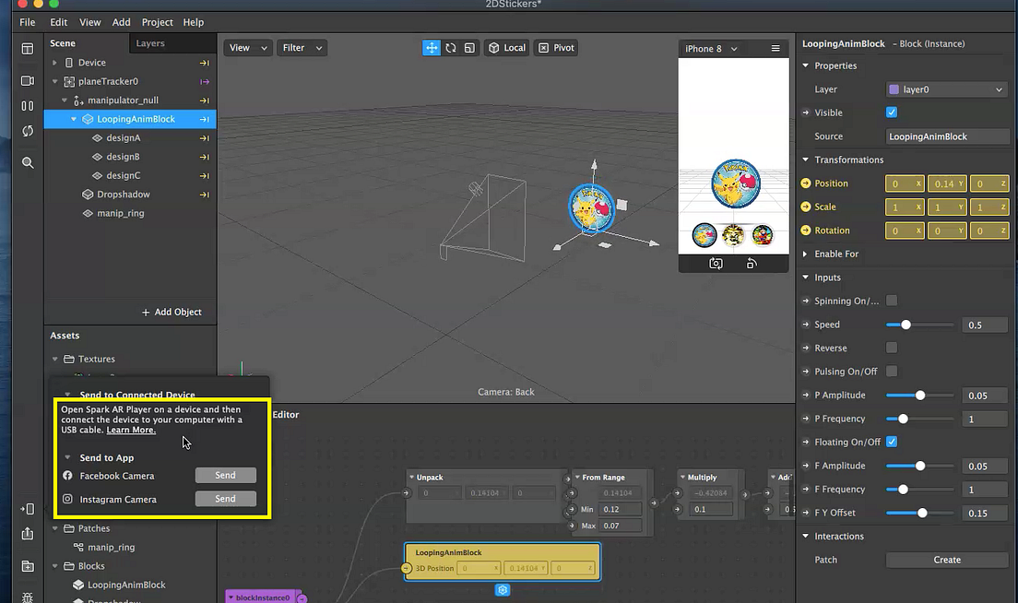
Task: Click the camera capture icon under device preview
Action: point(716,263)
